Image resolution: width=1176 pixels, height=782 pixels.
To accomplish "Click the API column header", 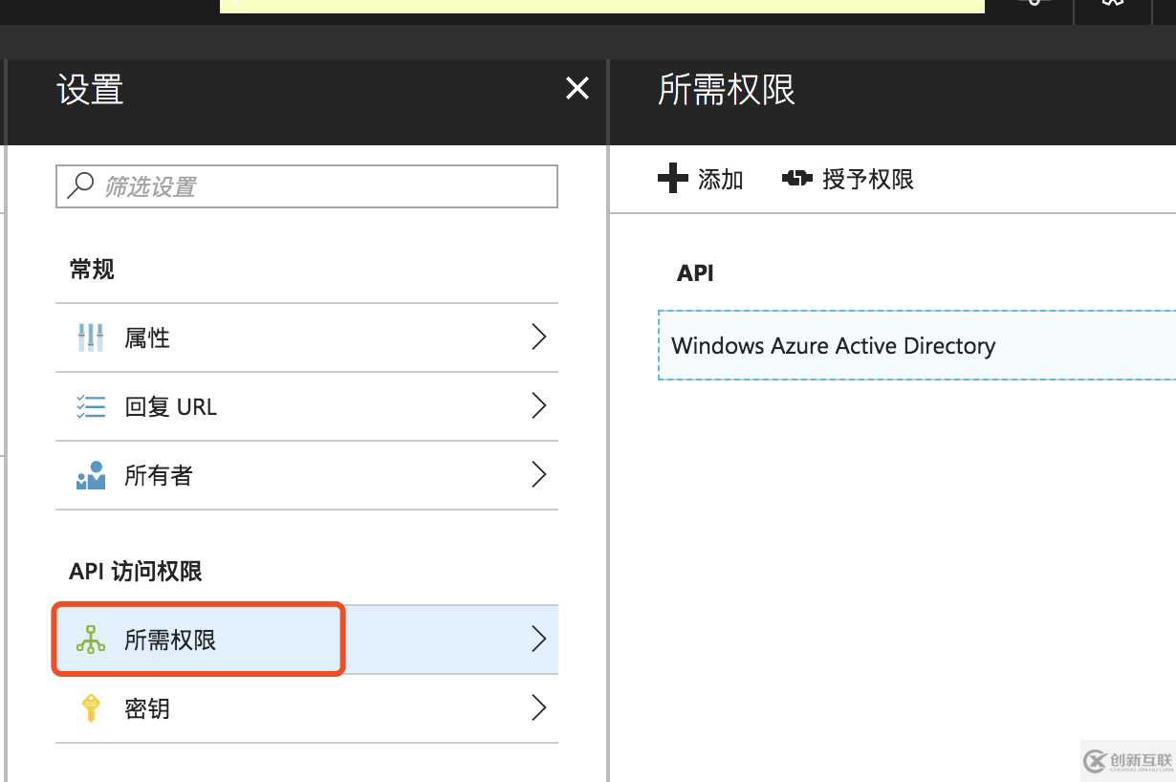I will pyautogui.click(x=695, y=273).
